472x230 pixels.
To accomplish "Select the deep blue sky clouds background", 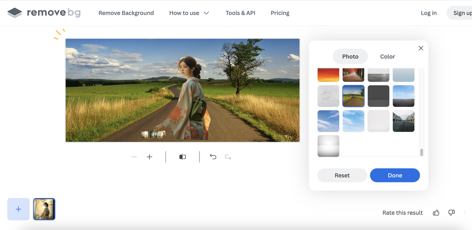I will 328,121.
